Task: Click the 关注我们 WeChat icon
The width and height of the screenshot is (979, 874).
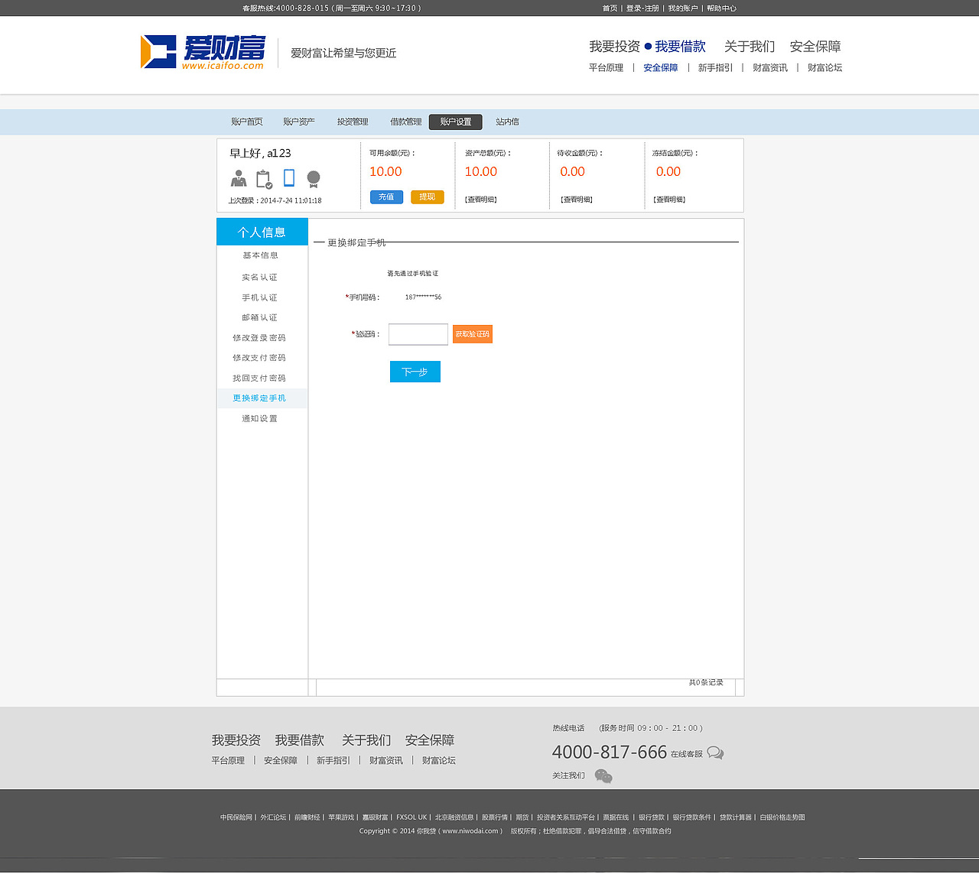Action: click(603, 775)
